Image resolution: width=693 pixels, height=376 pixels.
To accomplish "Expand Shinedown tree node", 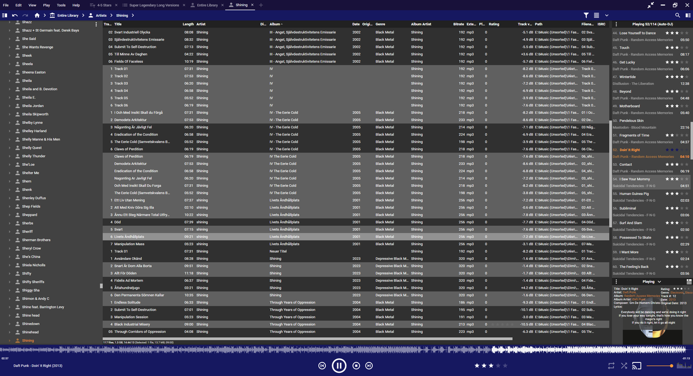I will pyautogui.click(x=9, y=324).
